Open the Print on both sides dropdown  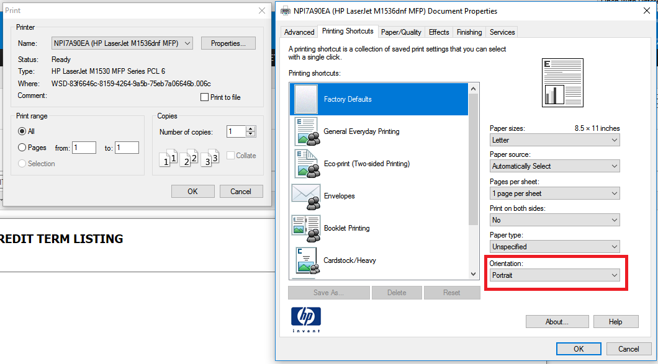click(555, 220)
